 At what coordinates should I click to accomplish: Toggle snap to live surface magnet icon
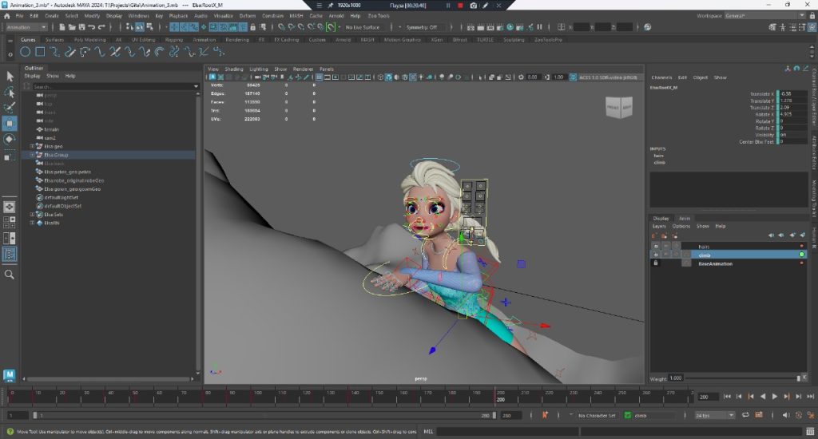point(331,27)
